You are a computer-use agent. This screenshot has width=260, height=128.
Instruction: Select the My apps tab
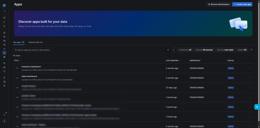(19, 42)
